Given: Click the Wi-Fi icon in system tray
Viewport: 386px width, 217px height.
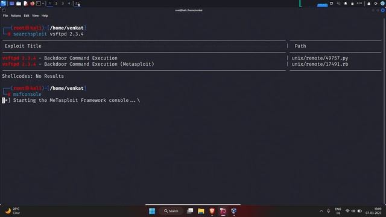Looking at the screenshot, I should pos(347,211).
